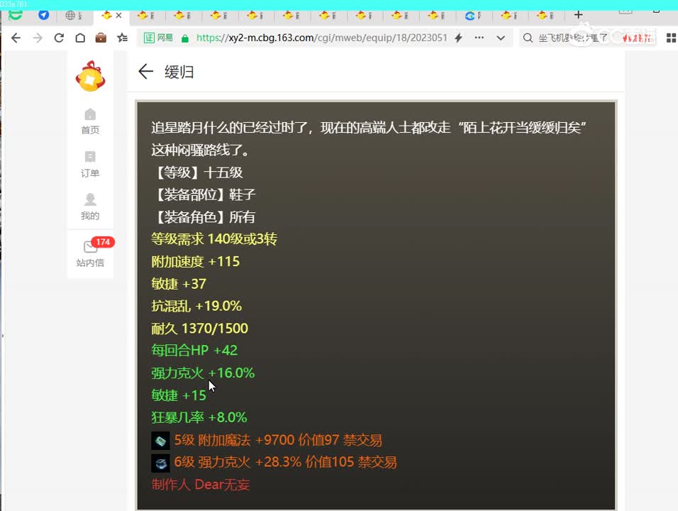This screenshot has height=511, width=678.
Task: Click the browser home icon
Action: 81,38
